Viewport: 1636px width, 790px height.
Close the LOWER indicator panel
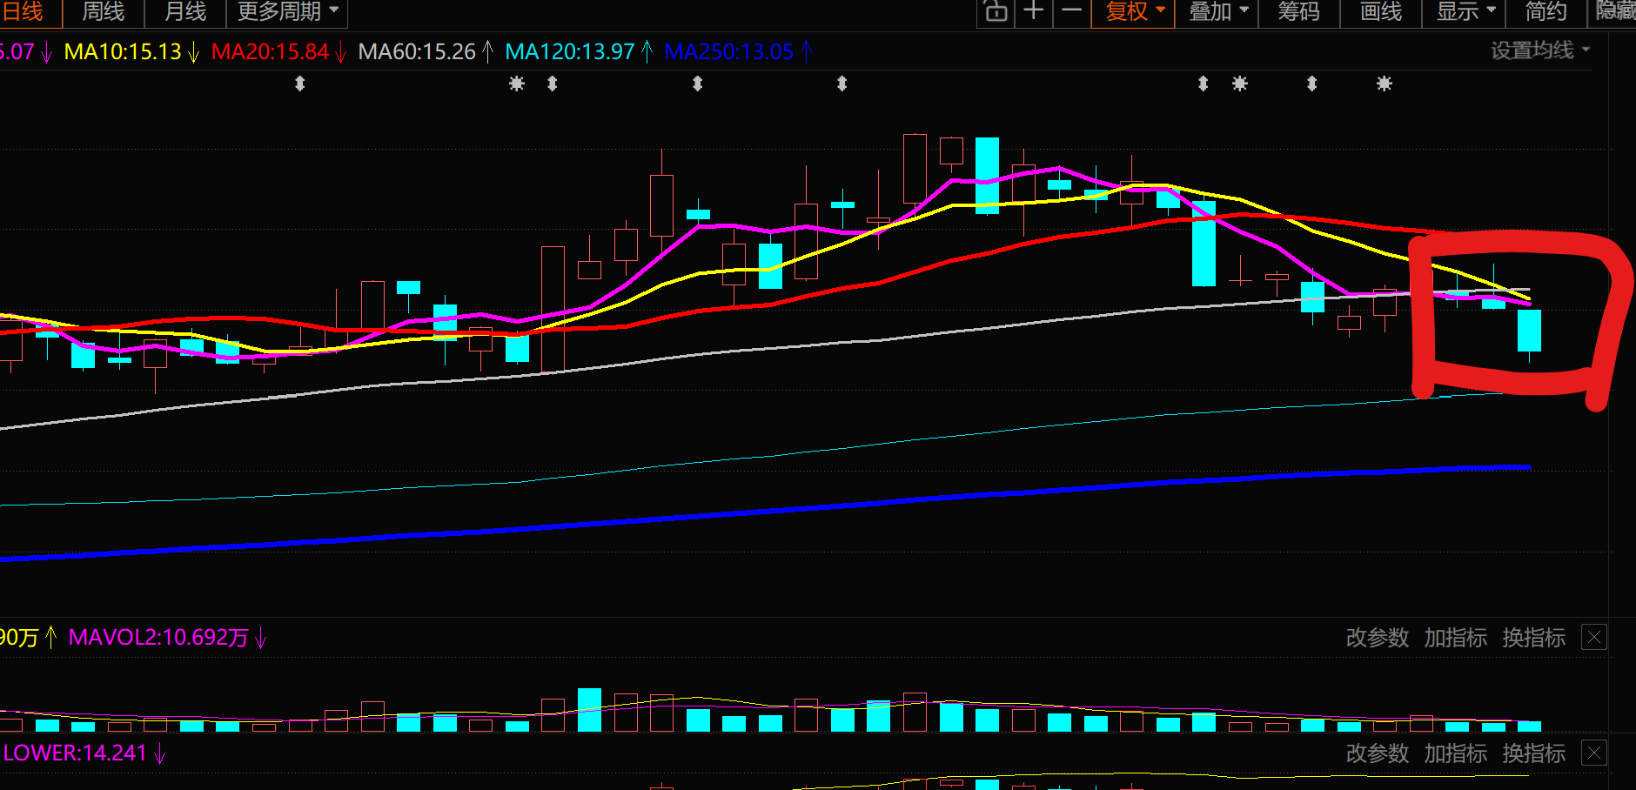pyautogui.click(x=1594, y=753)
